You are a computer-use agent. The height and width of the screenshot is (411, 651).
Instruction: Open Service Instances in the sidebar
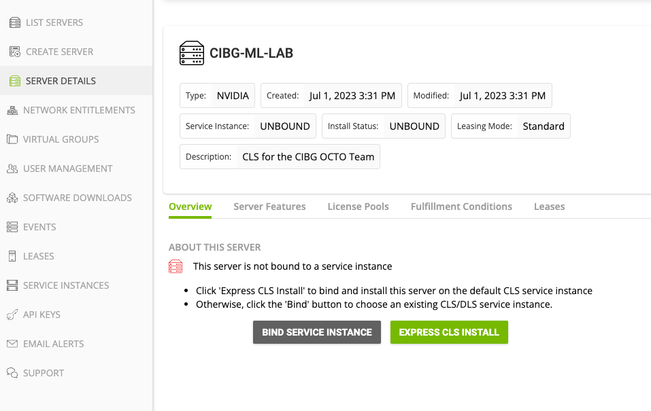pyautogui.click(x=65, y=285)
